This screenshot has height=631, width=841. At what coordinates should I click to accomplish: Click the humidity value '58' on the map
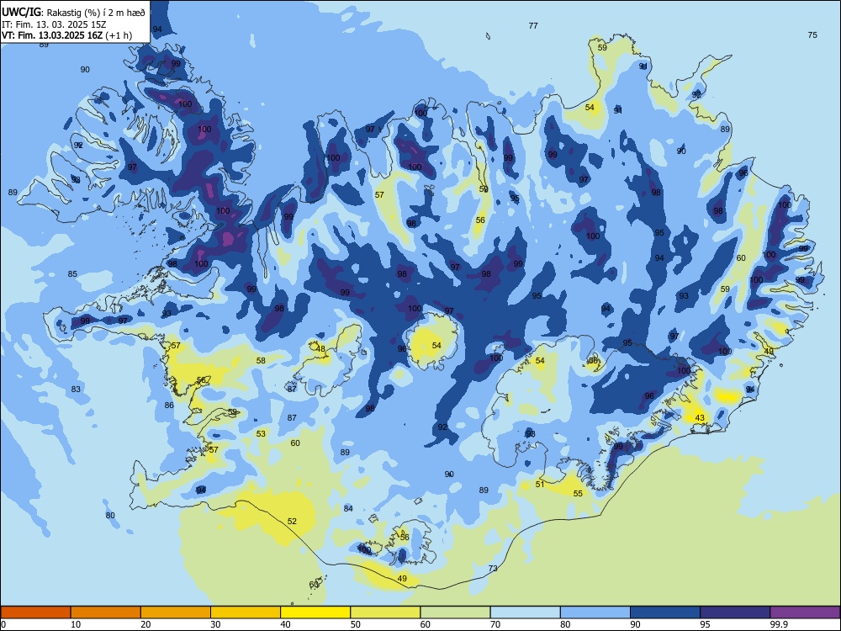(261, 361)
